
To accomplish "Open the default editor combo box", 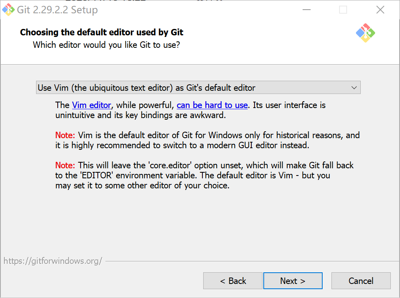I will pos(198,88).
